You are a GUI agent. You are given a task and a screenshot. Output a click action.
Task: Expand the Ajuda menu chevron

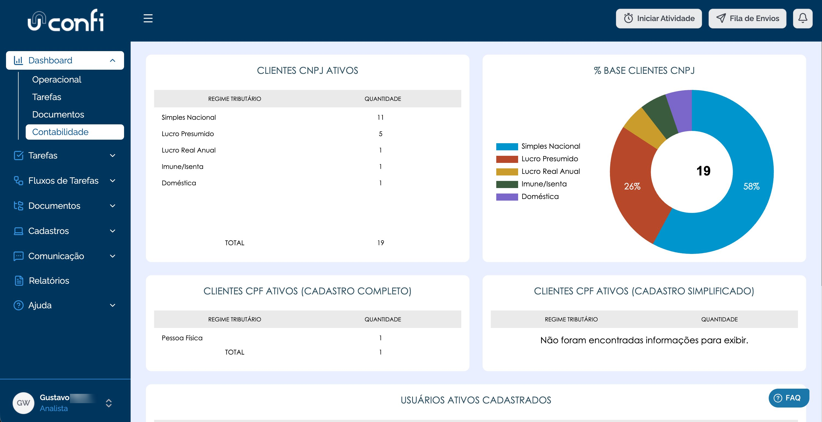[113, 305]
